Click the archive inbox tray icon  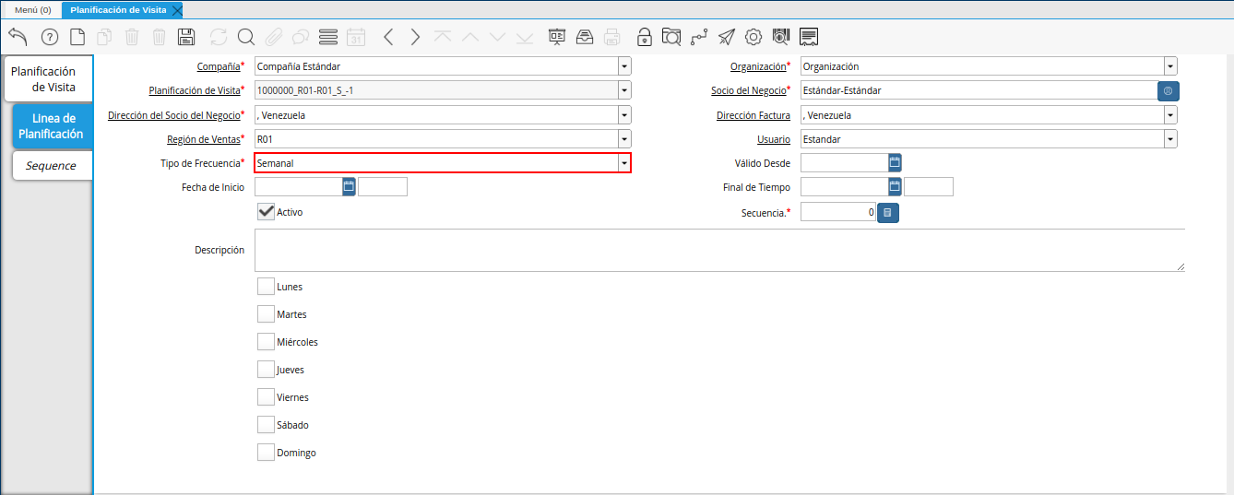click(585, 37)
